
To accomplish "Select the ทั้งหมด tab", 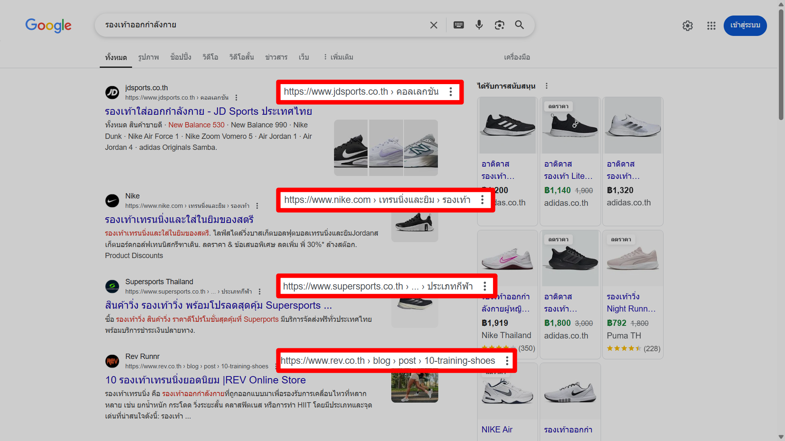I will (116, 58).
